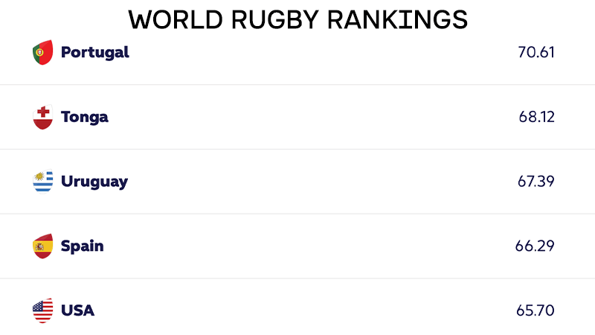Select Spain's 66.29 points value
The image size is (595, 335).
tap(535, 246)
